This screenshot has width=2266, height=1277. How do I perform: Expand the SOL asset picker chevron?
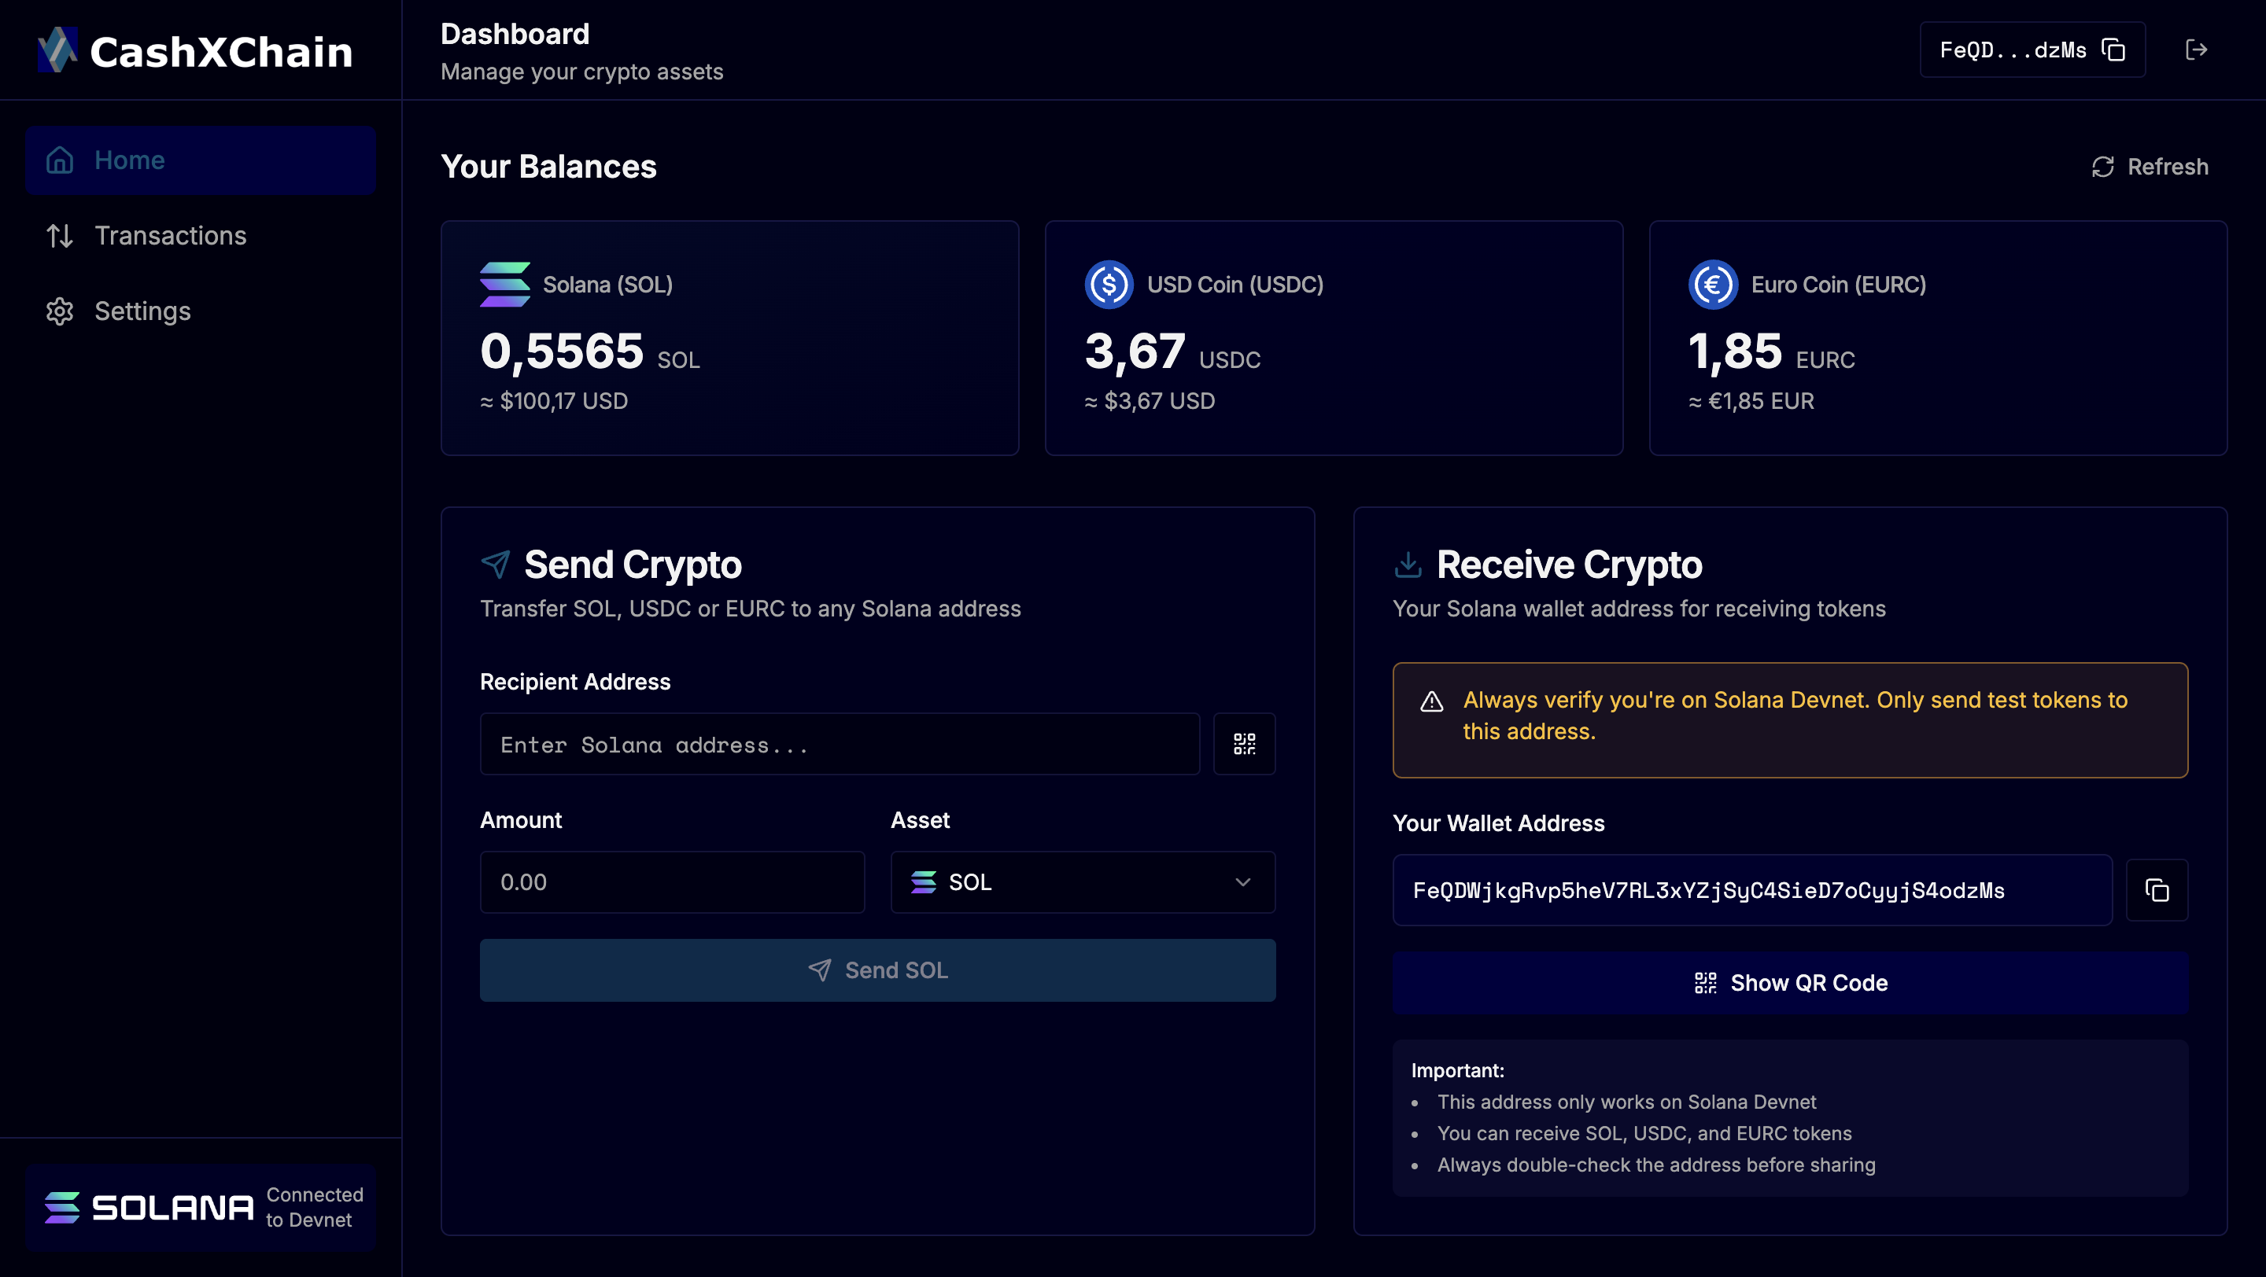coord(1242,881)
